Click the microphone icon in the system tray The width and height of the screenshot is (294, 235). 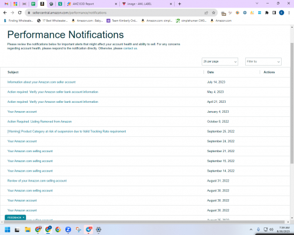pyautogui.click(x=258, y=230)
